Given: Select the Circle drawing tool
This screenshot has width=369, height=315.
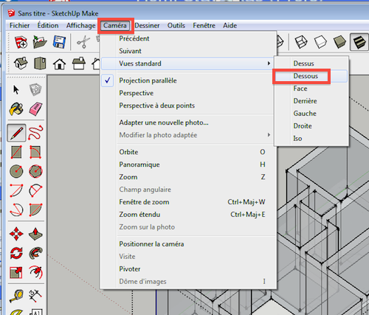Looking at the screenshot, I should [16, 171].
